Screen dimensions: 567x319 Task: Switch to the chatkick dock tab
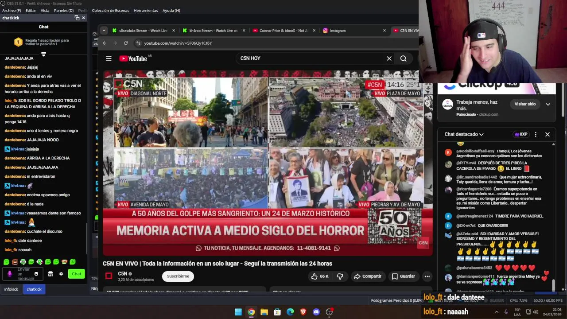tap(34, 289)
